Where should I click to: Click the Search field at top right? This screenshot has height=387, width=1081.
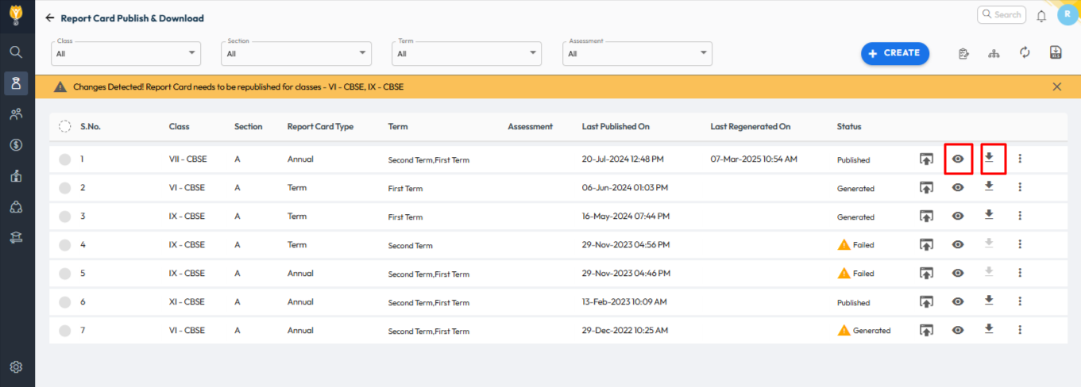pos(1002,14)
